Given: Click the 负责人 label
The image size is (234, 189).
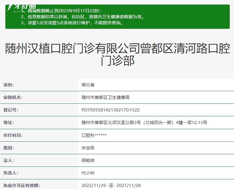Looking at the screenshot, I should pos(11,173).
